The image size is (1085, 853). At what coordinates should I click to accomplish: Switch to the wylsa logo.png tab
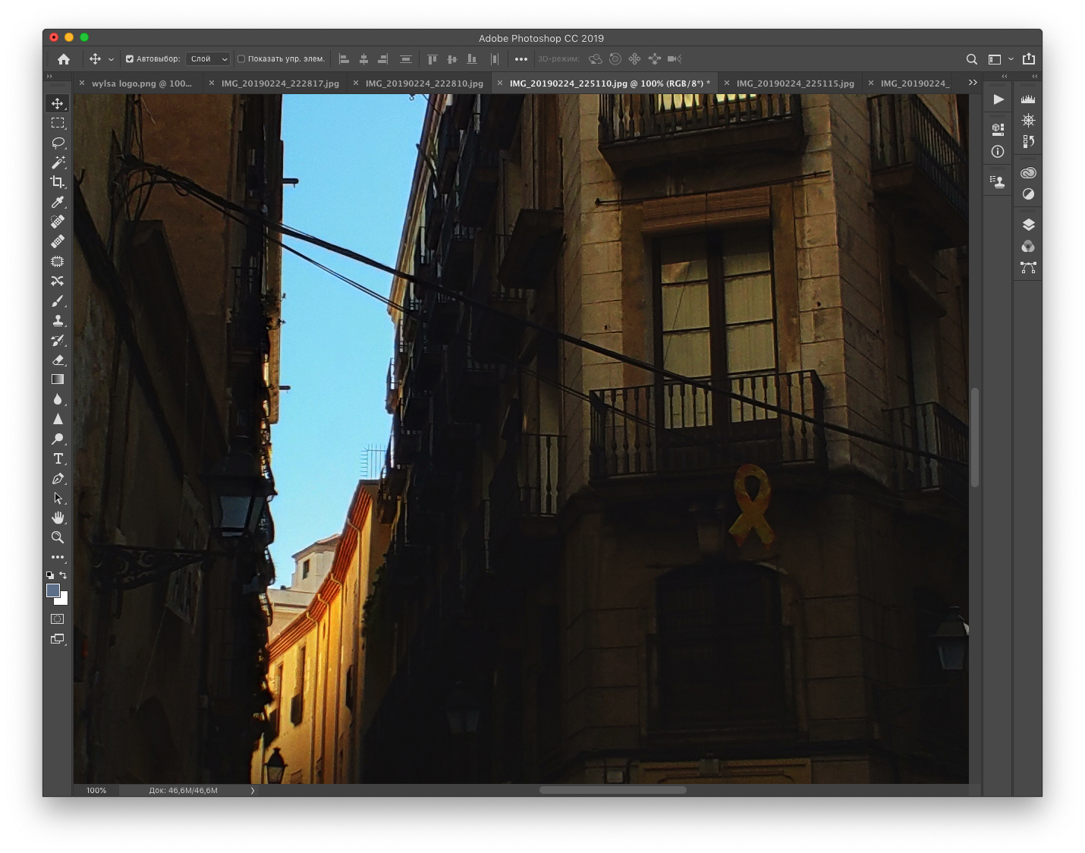[141, 83]
